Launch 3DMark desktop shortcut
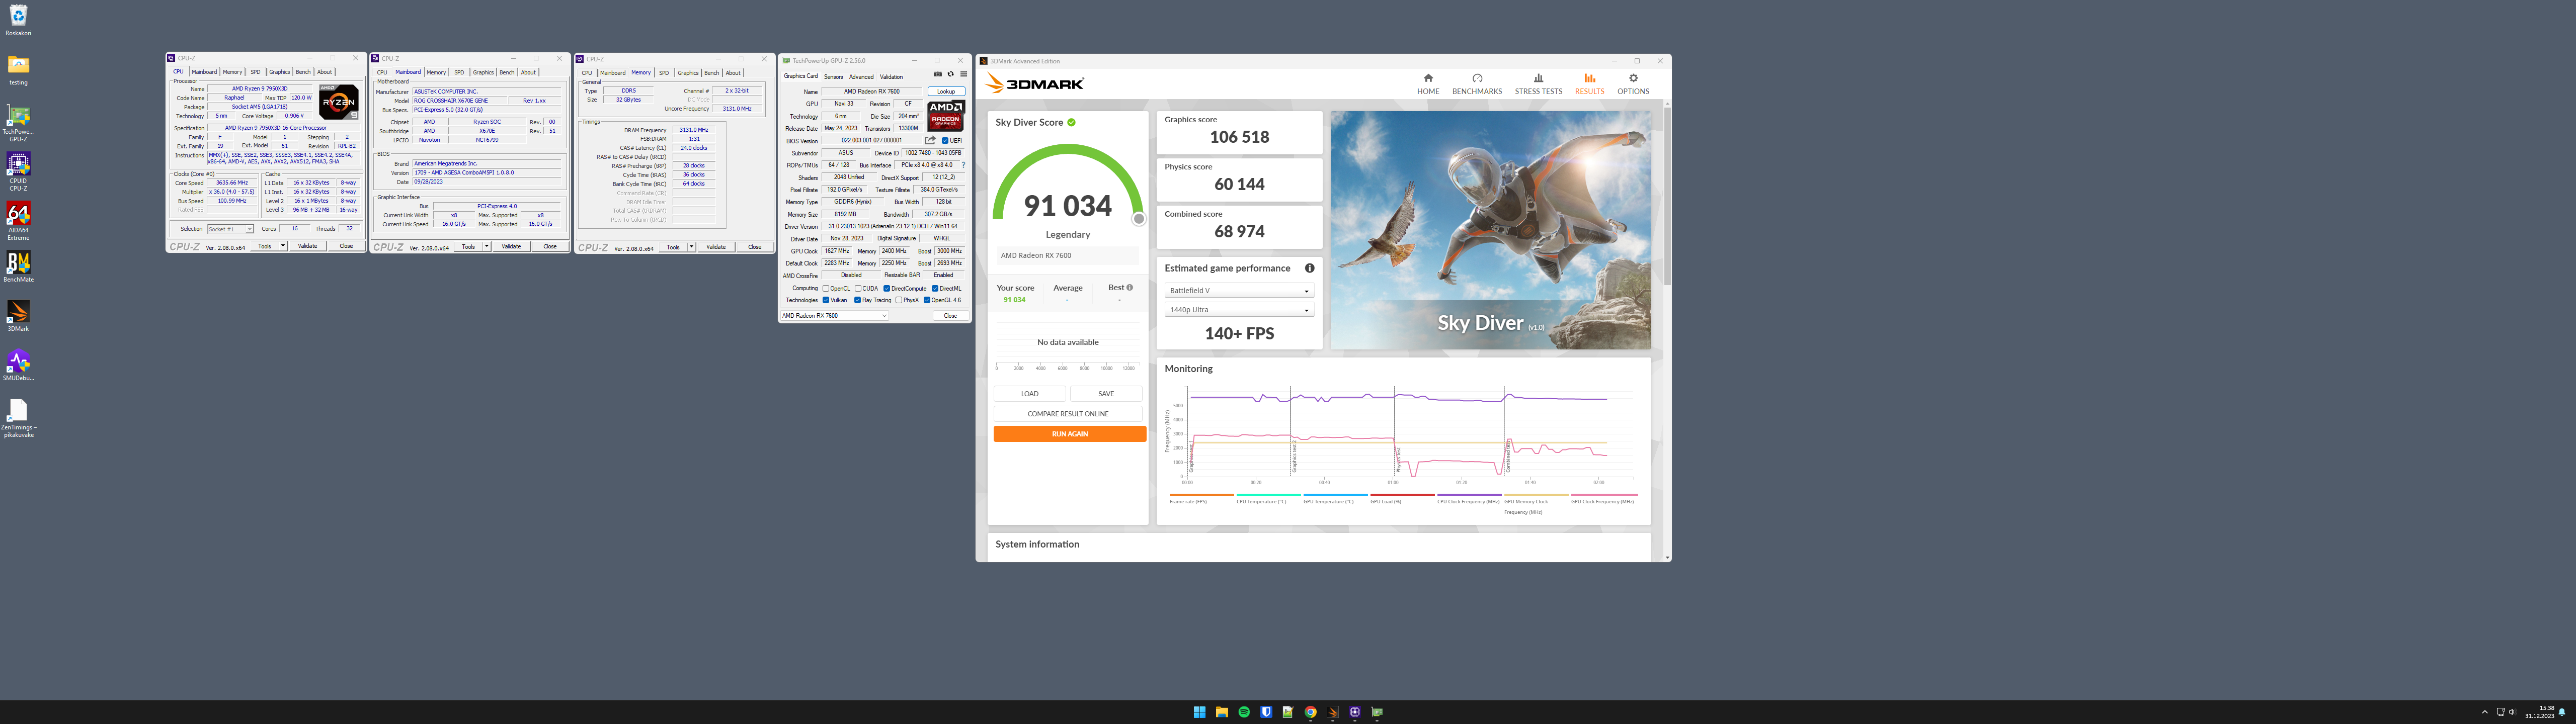Screen dimensions: 2576x724 pyautogui.click(x=18, y=316)
